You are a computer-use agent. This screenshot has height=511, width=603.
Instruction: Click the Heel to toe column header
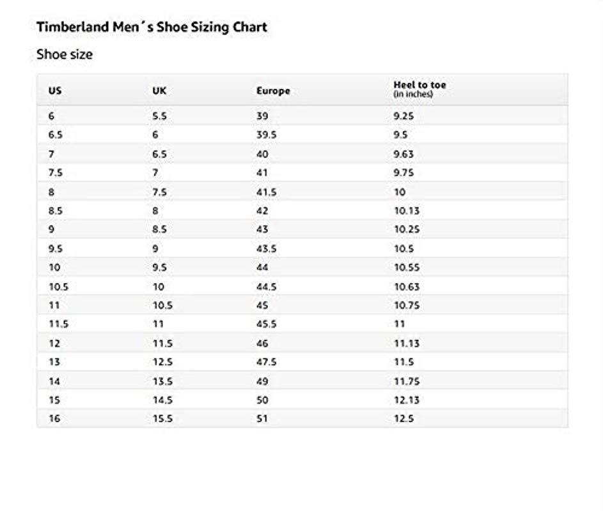[419, 86]
